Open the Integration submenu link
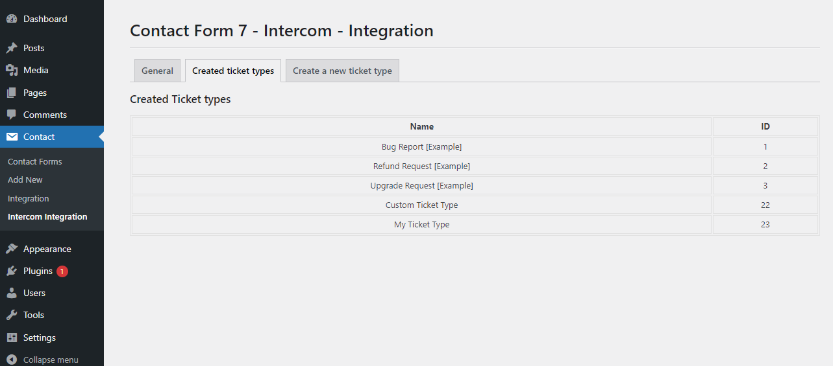The width and height of the screenshot is (833, 366). 29,198
